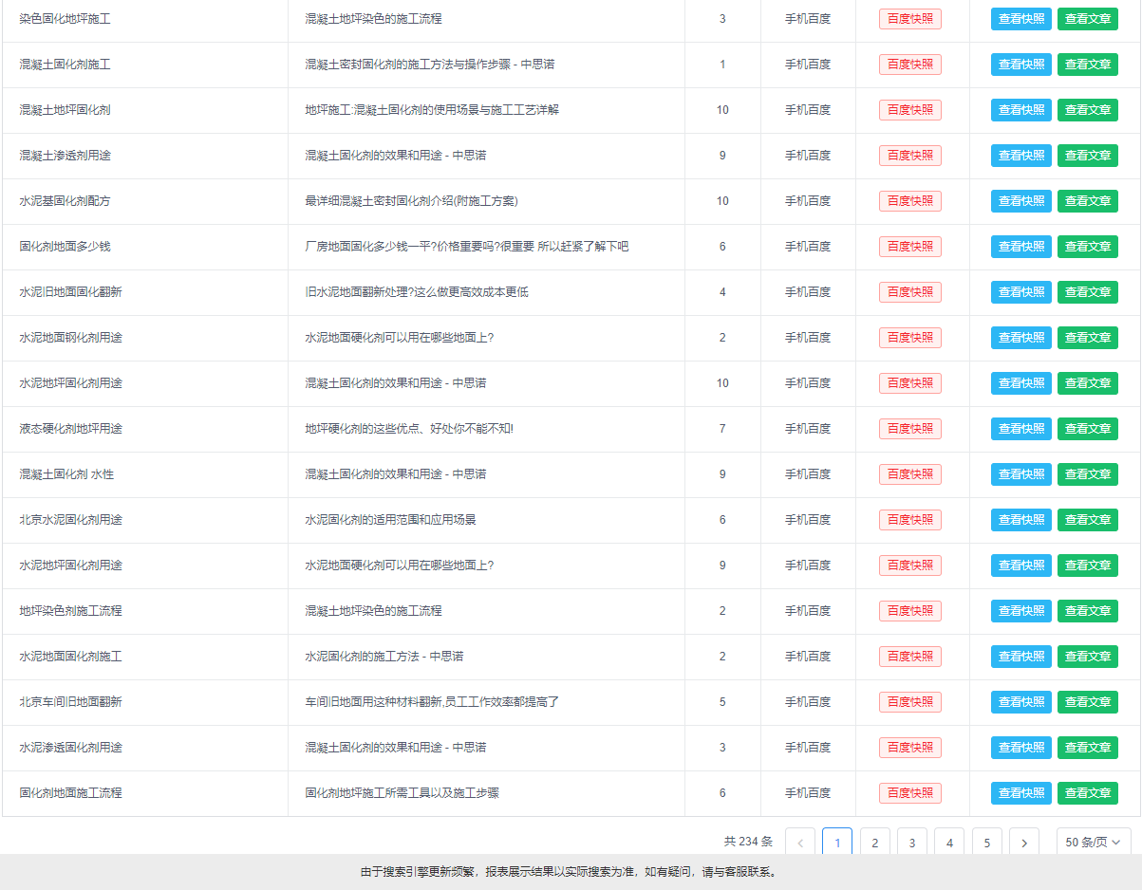Jump to page 3
This screenshot has width=1142, height=890.
911,843
